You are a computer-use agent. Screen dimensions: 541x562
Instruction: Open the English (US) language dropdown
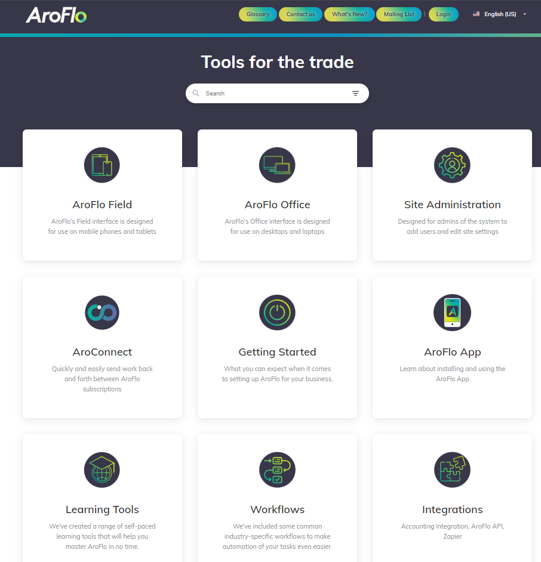point(500,14)
